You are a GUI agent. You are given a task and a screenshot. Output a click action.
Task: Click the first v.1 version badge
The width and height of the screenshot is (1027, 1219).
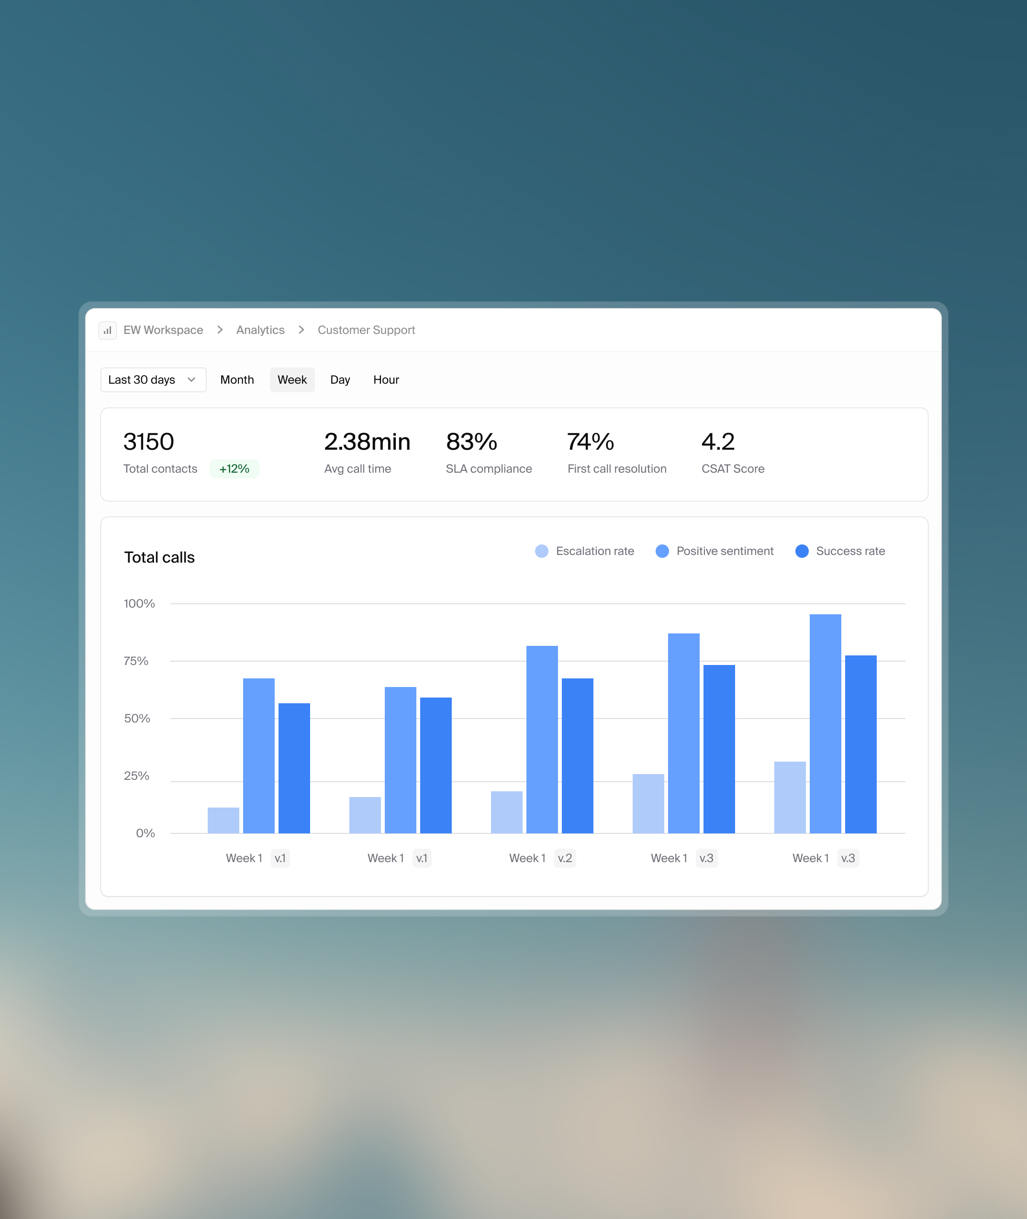[280, 858]
